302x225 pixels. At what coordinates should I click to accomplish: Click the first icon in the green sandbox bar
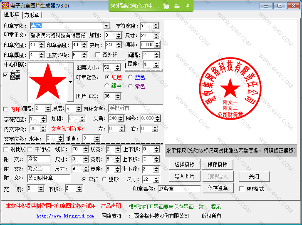167,6
